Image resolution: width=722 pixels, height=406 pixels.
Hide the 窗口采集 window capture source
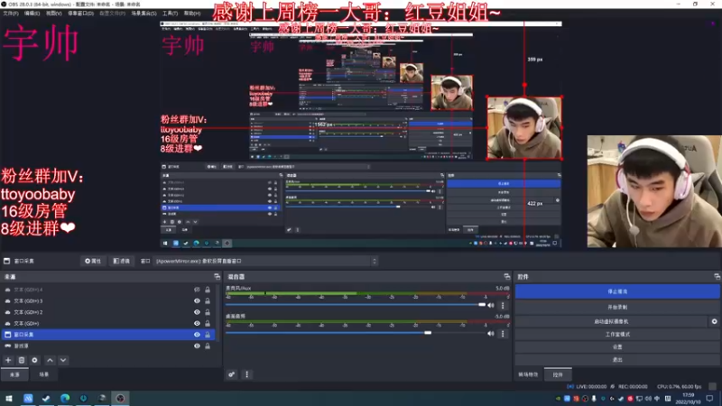(x=197, y=335)
